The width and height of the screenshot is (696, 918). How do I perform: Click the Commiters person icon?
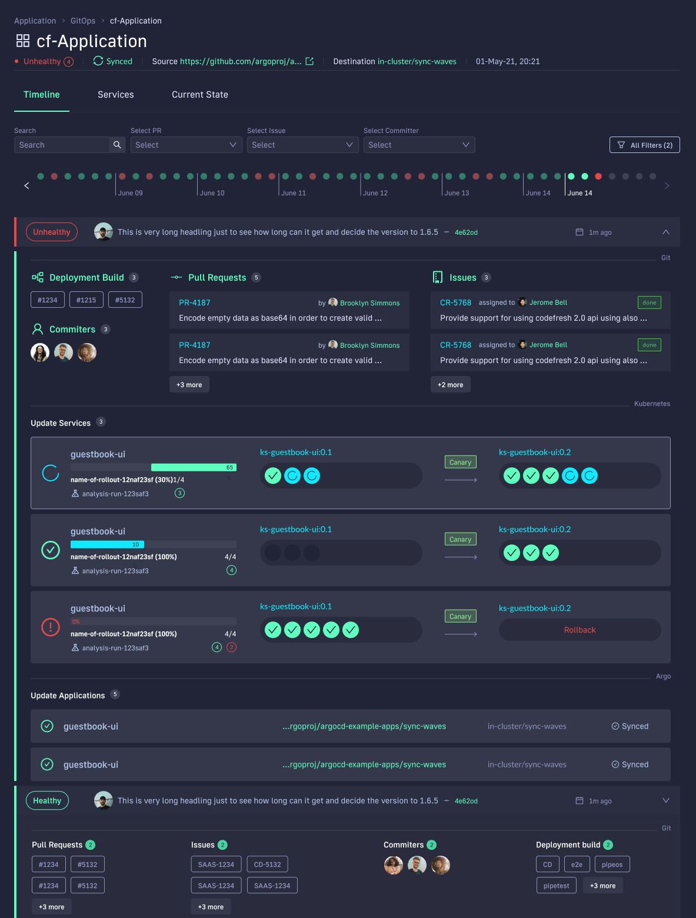(38, 329)
